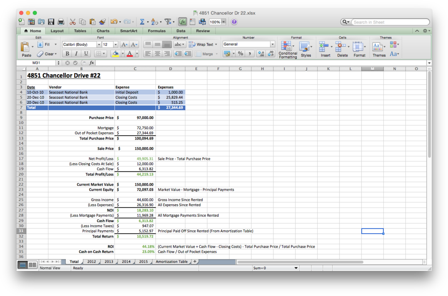Click the yellow fill color bucket
Screen dimensions: 448x296
tap(115, 54)
